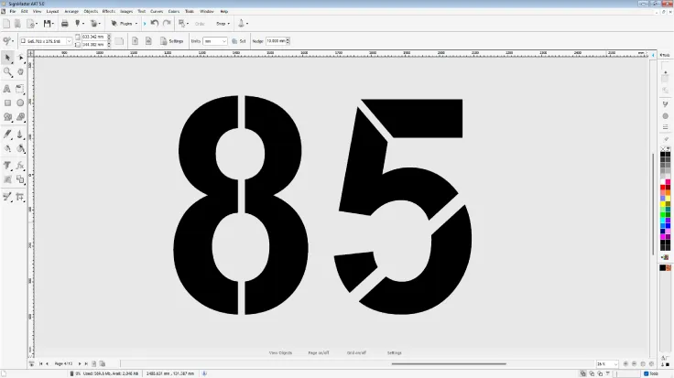This screenshot has width=674, height=378.
Task: Click the Order button
Action: [x=200, y=24]
